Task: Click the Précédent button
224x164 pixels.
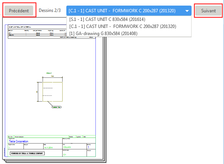Action: coord(19,11)
